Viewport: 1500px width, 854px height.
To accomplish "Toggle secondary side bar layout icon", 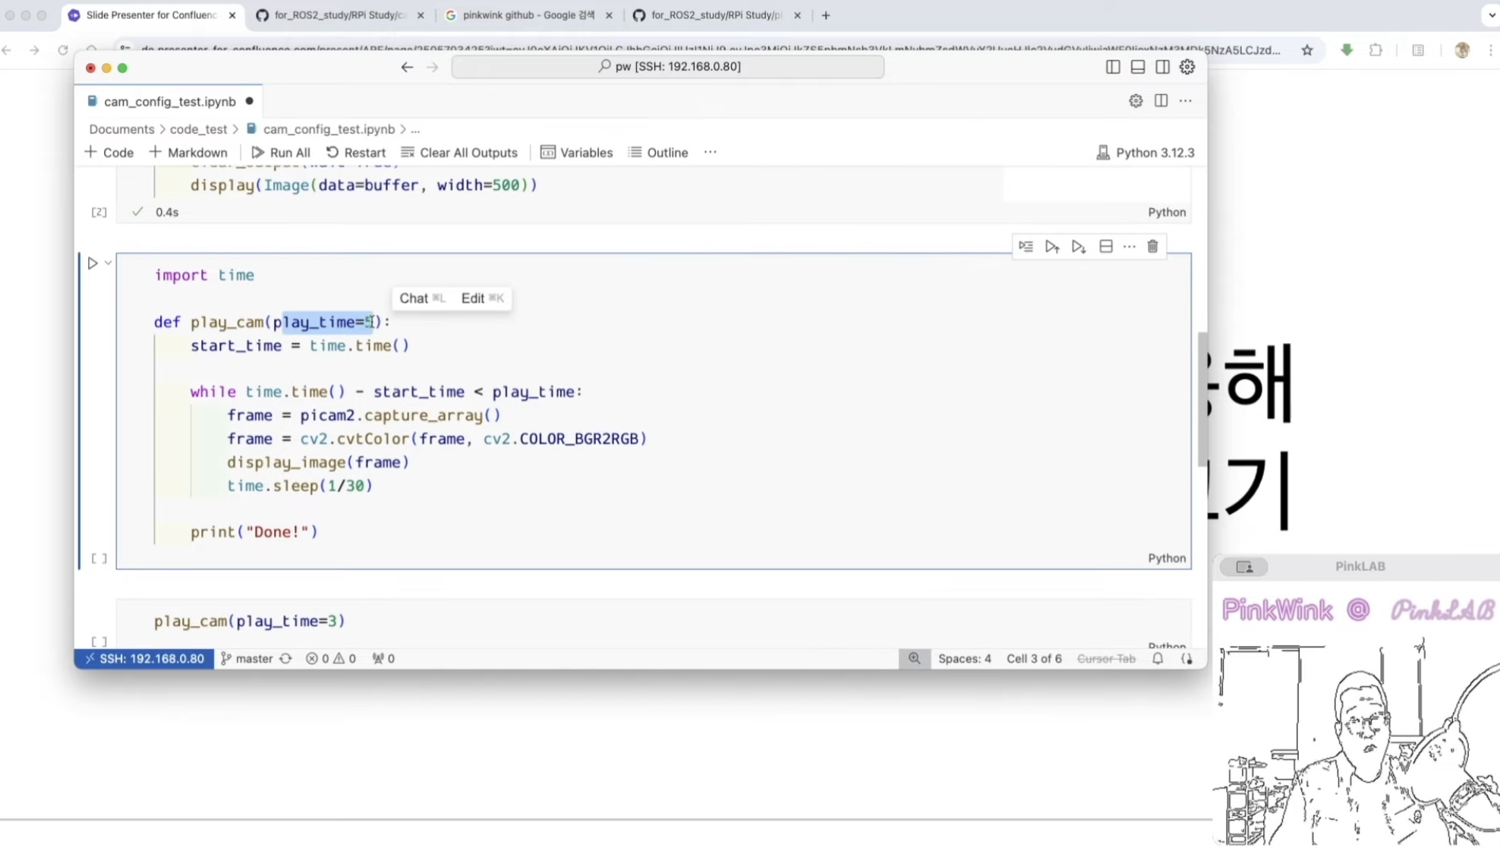I will [x=1162, y=67].
